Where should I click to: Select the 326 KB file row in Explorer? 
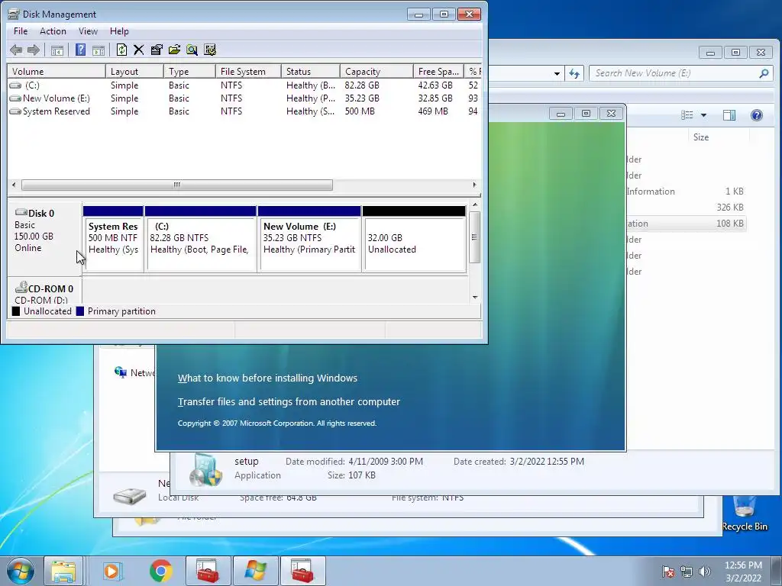686,208
